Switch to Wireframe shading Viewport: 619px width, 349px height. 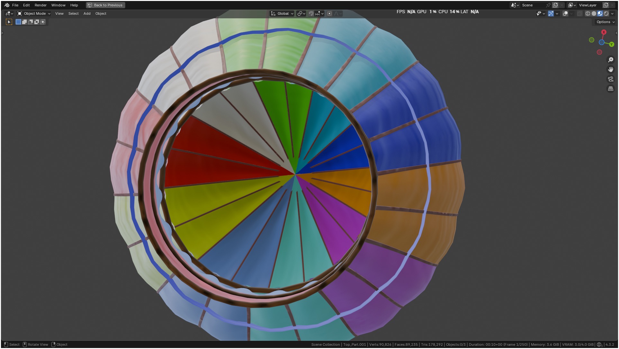[x=588, y=13]
